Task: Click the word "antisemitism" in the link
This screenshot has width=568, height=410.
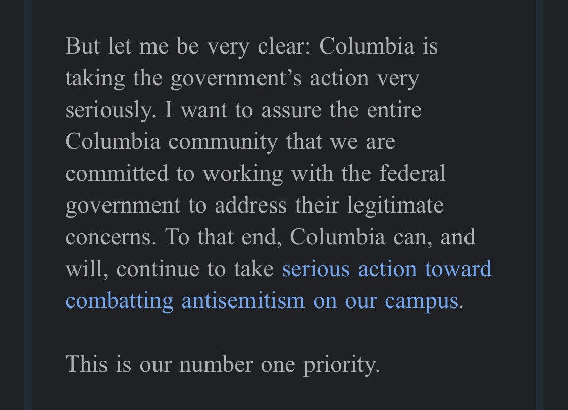Action: pyautogui.click(x=243, y=300)
